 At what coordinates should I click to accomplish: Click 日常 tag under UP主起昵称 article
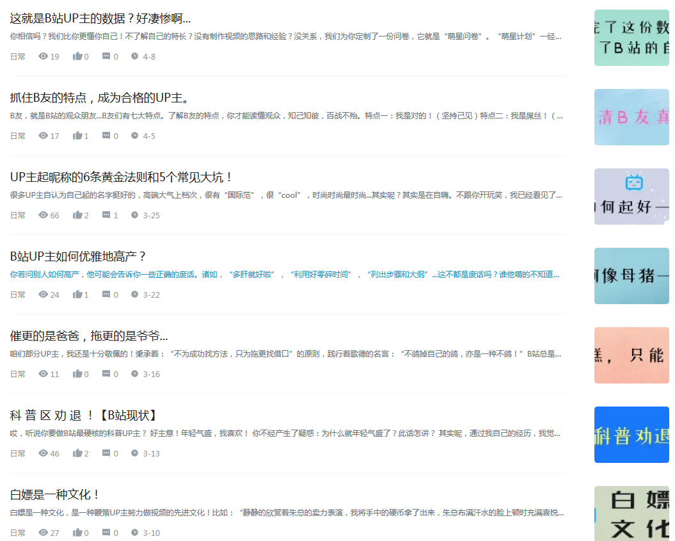click(18, 215)
